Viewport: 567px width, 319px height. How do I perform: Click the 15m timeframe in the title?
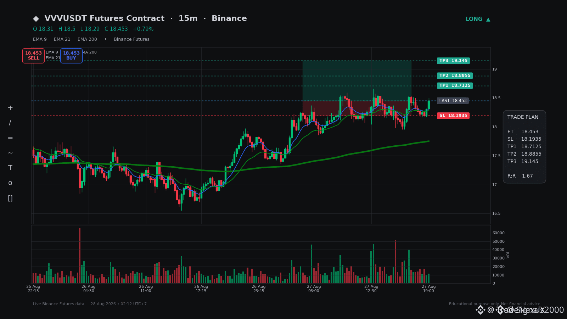click(x=188, y=19)
